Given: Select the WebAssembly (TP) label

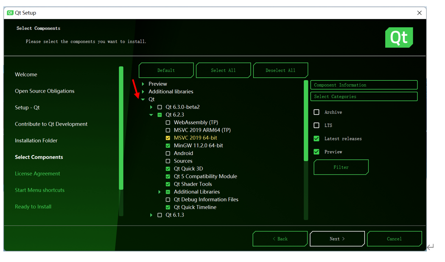Looking at the screenshot, I should pyautogui.click(x=196, y=122).
